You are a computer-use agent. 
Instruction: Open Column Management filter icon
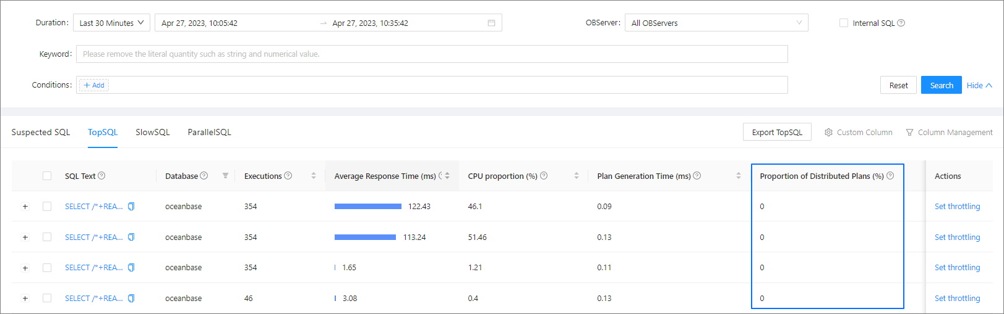909,133
